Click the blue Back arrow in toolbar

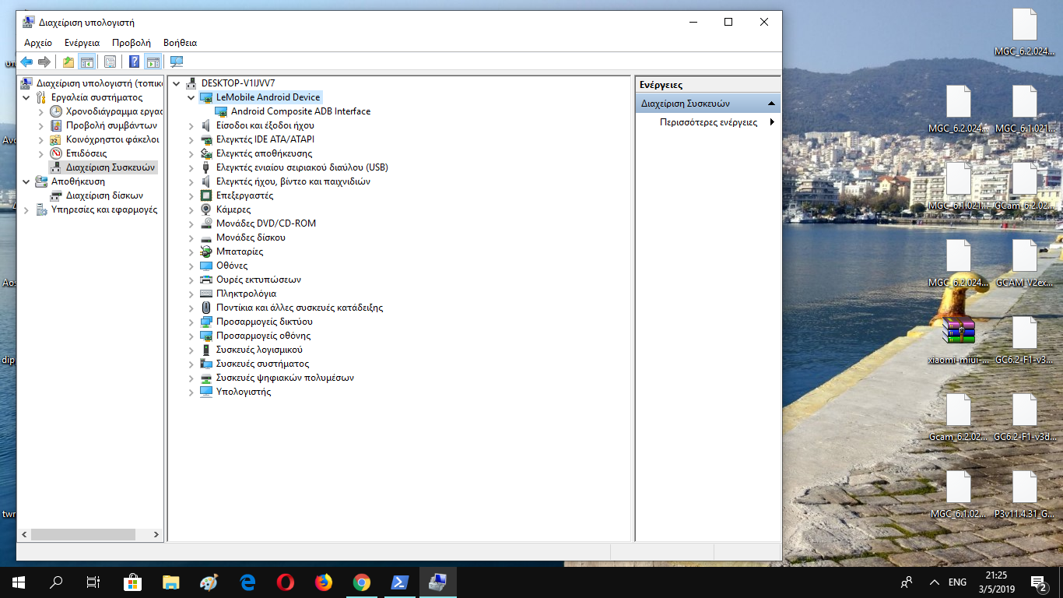click(26, 62)
